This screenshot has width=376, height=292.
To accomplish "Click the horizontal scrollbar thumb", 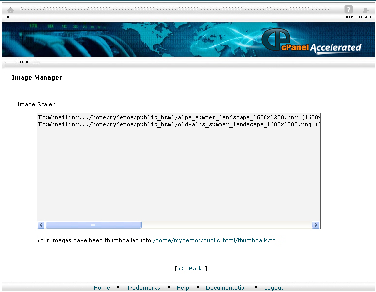I will coord(93,225).
